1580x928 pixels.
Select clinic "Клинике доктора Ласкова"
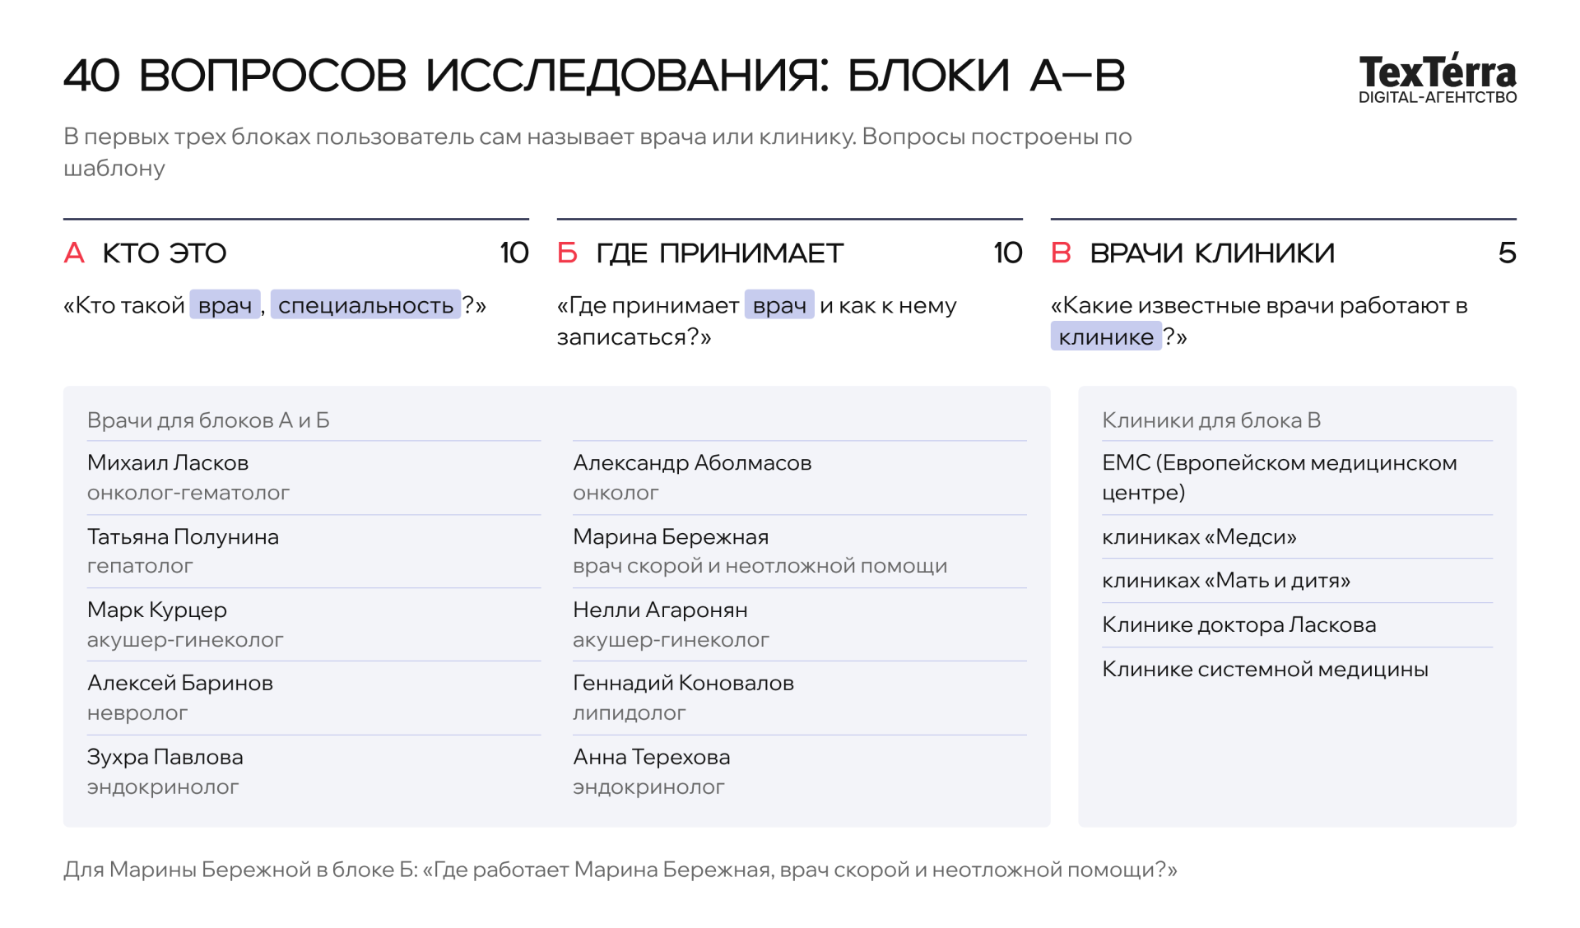pyautogui.click(x=1239, y=624)
